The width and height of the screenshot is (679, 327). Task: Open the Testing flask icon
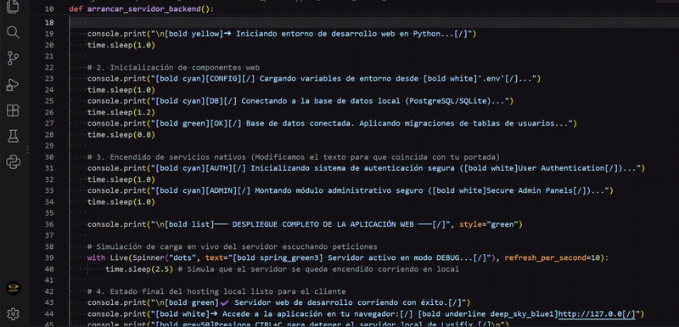(13, 137)
